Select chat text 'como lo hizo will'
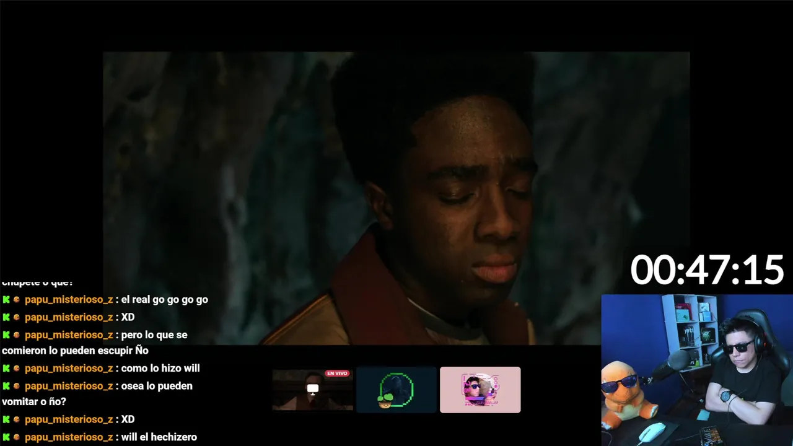The image size is (793, 446). pyautogui.click(x=160, y=368)
